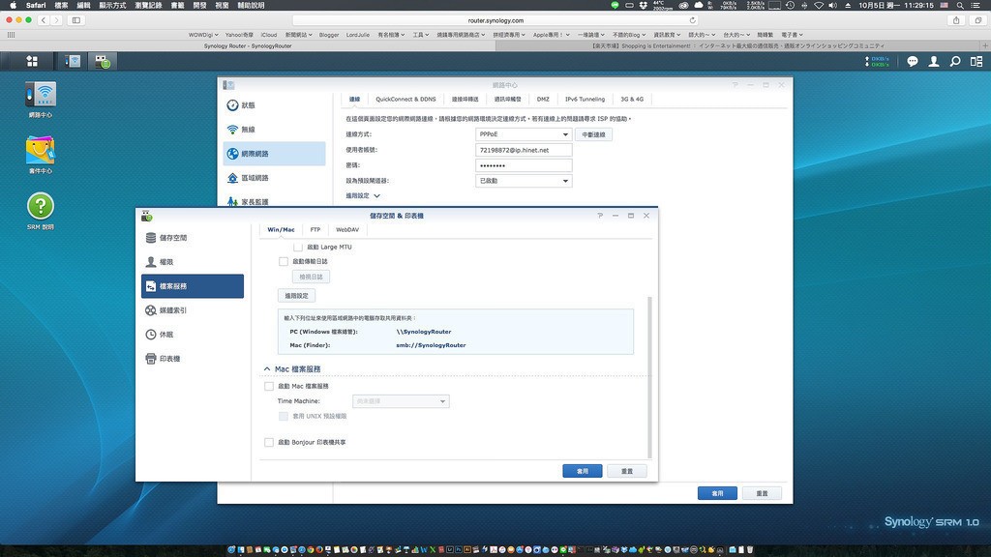Open 媒體索引 in the Storage & Printer sidebar
The width and height of the screenshot is (991, 557).
193,310
